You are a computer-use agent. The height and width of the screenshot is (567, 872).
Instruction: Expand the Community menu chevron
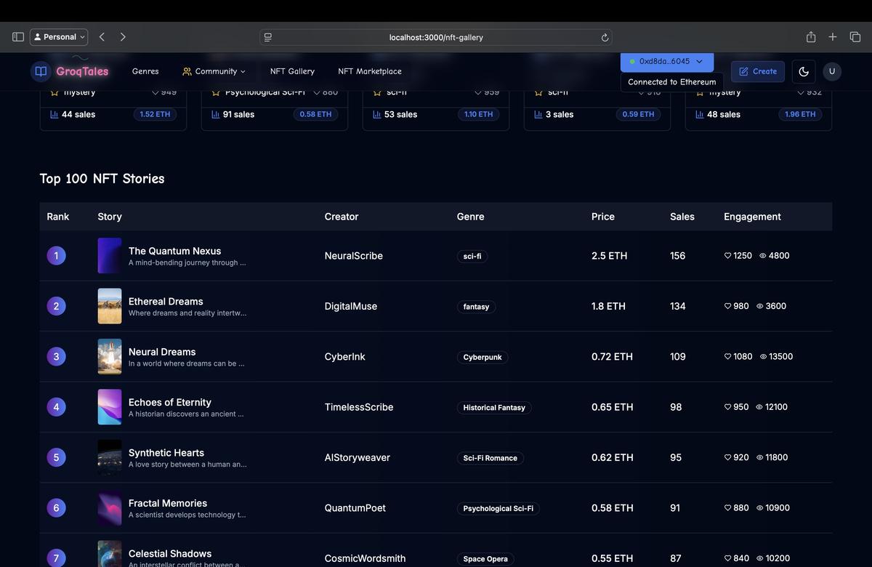tap(242, 71)
